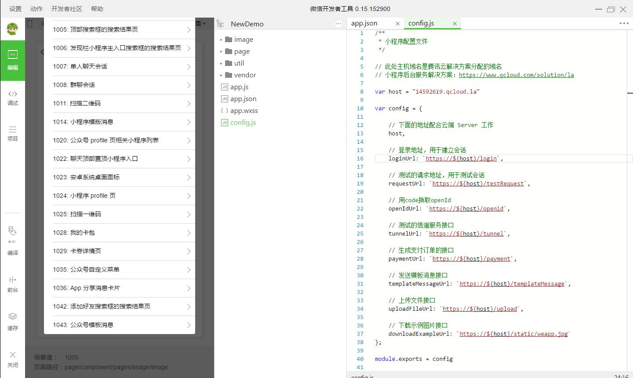Click the 前台 (Foreground) sidebar icon
Viewport: 633px width, 378px height.
[x=12, y=284]
